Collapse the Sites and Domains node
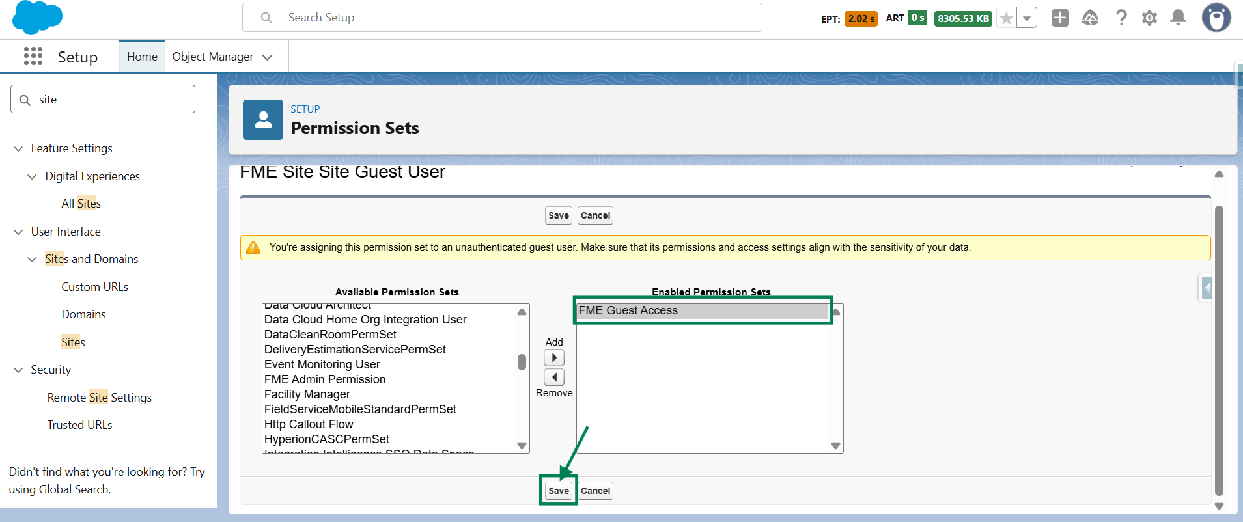1243x522 pixels. (32, 260)
